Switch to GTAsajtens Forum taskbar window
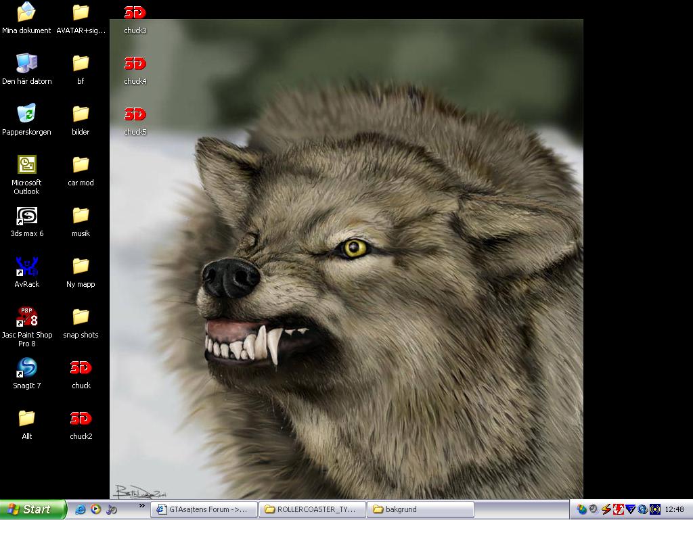 coord(205,509)
